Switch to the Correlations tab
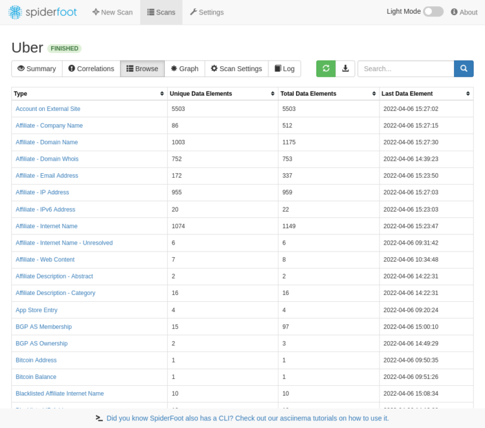This screenshot has height=428, width=485. click(91, 69)
